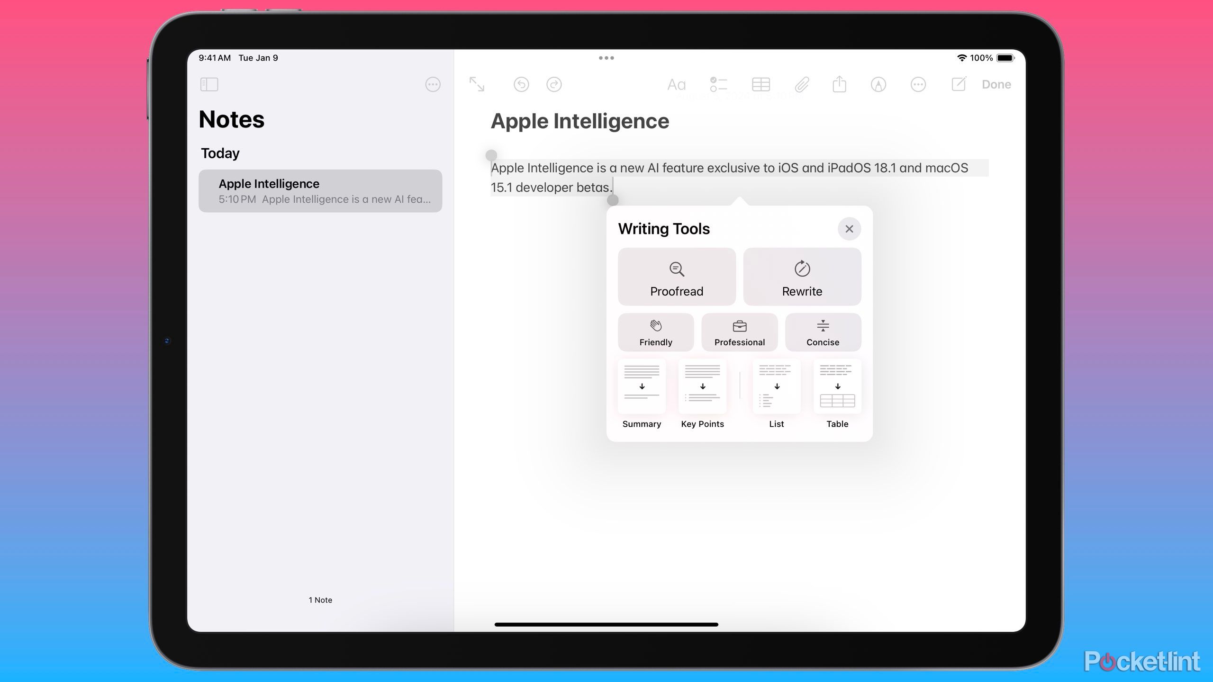Open the Apple Intelligence note in list
The width and height of the screenshot is (1213, 682).
(x=320, y=191)
